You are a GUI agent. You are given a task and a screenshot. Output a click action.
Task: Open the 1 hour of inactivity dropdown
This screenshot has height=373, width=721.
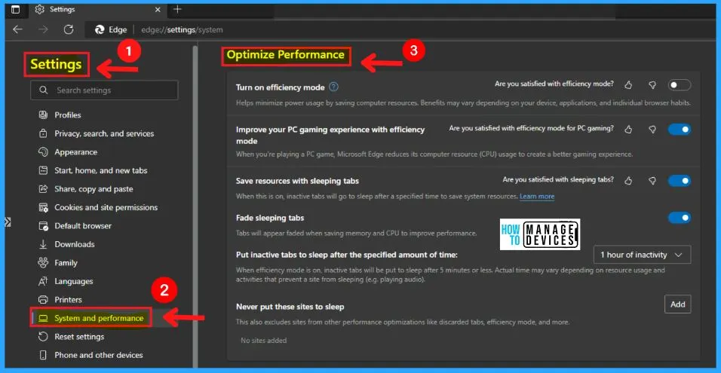[642, 255]
